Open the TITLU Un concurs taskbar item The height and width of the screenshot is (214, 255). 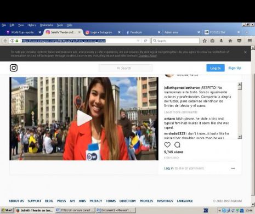pyautogui.click(x=75, y=210)
